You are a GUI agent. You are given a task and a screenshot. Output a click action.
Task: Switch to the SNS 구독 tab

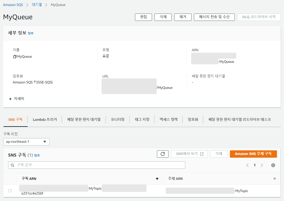[x=15, y=119]
